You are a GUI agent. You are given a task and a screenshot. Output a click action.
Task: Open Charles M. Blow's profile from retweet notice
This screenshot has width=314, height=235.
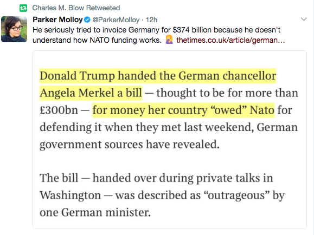coord(58,8)
